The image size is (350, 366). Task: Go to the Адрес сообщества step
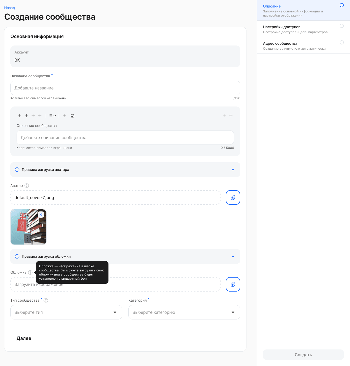pos(303,45)
